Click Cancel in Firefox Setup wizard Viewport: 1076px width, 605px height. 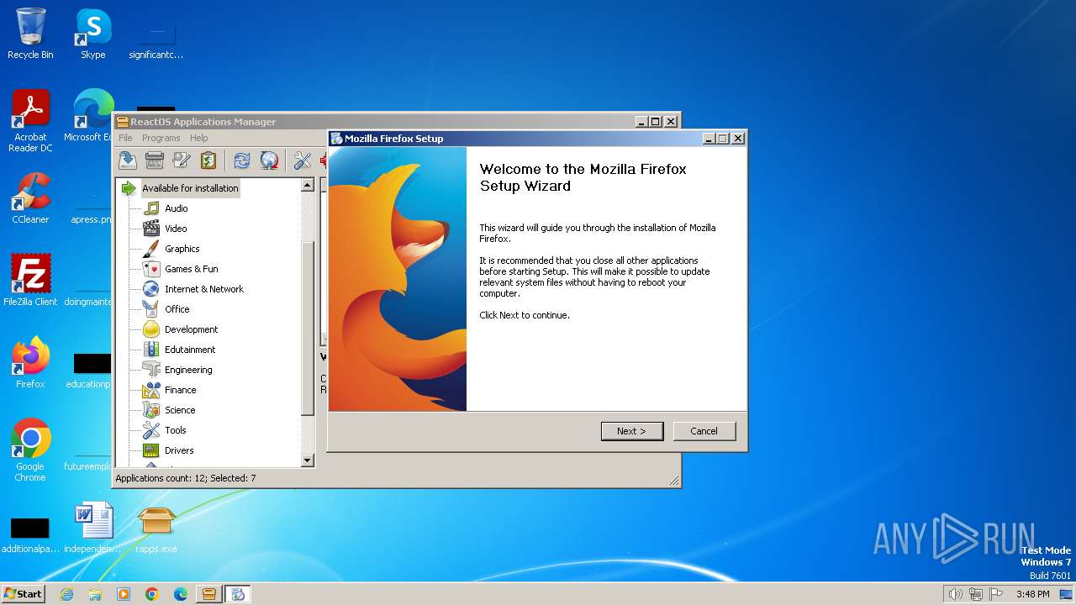(704, 431)
